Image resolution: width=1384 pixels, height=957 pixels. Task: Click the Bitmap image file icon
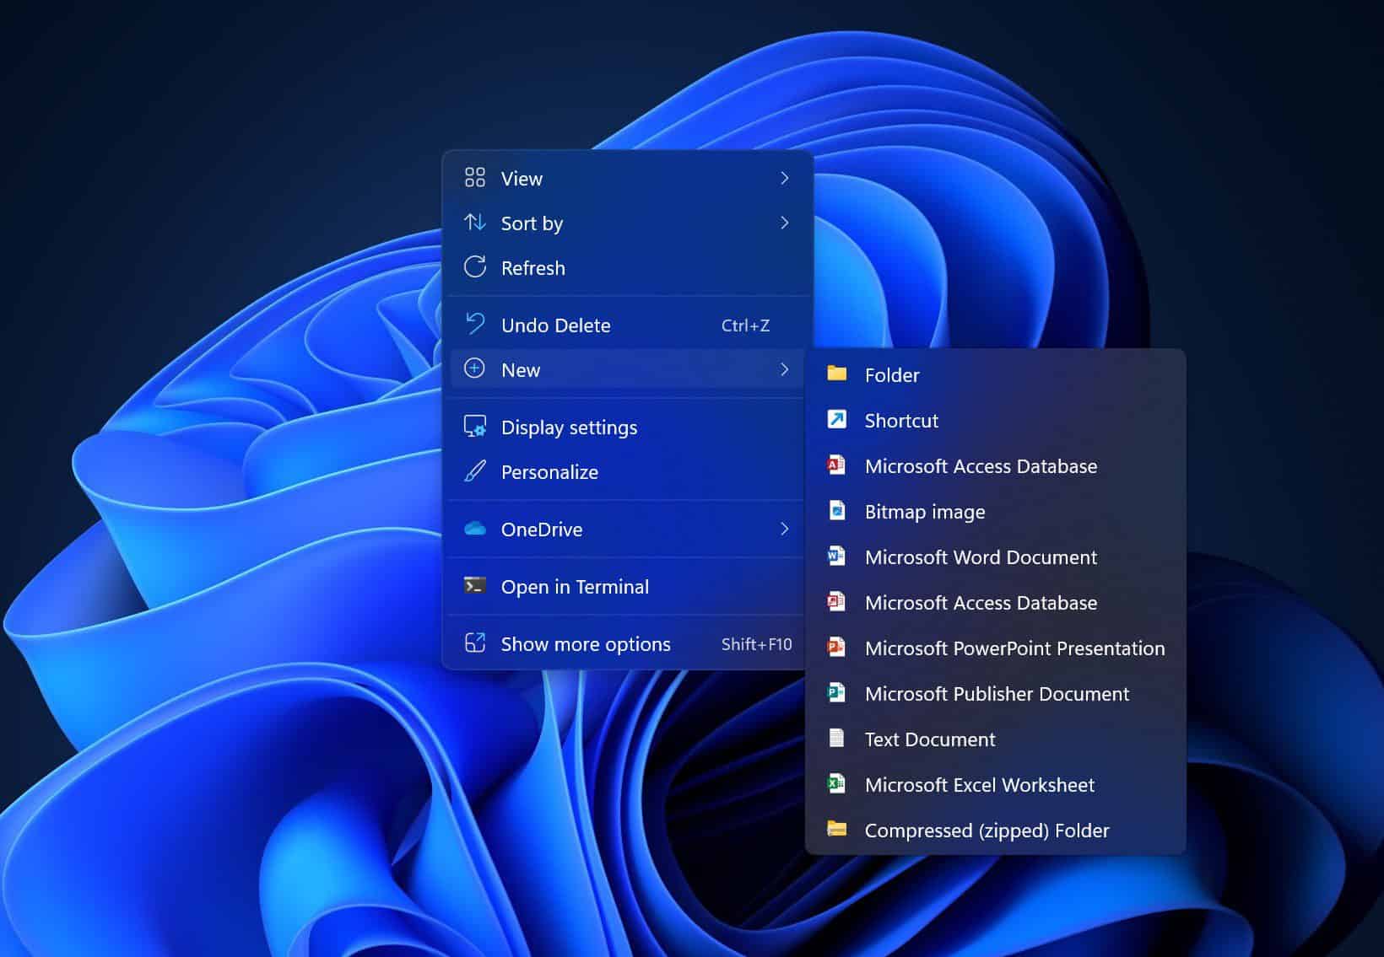pos(836,510)
